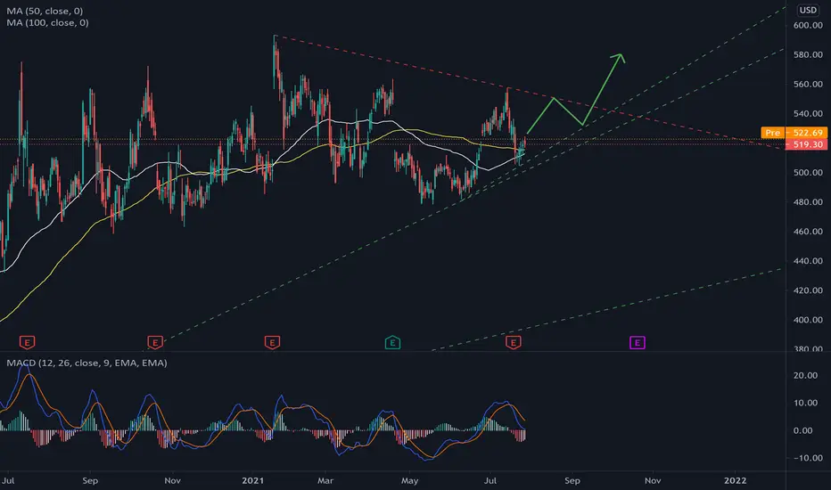This screenshot has width=831, height=490.
Task: Click the earnings marker near late October 2020
Action: click(155, 343)
